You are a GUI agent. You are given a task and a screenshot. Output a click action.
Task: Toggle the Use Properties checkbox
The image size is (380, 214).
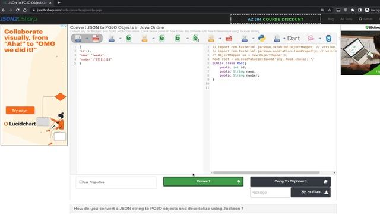(x=81, y=182)
